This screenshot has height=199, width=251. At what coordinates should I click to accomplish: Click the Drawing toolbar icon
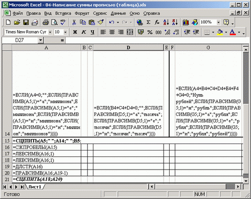click(x=195, y=22)
